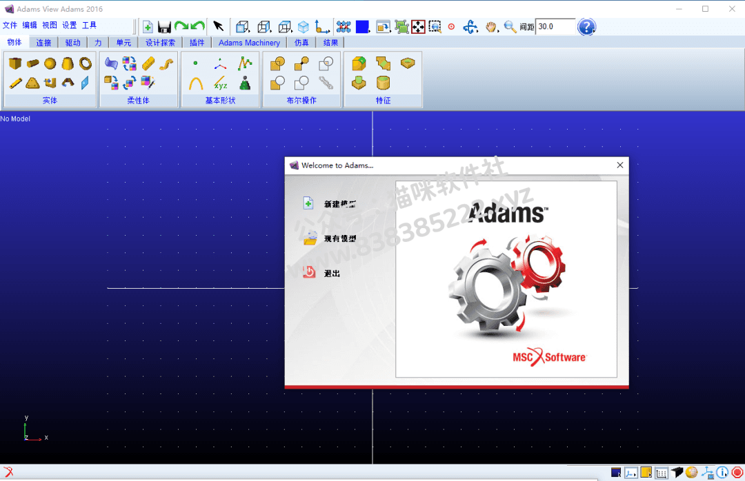Screen dimensions: 745x481
Task: Choose the Point Mass tool
Action: click(245, 83)
